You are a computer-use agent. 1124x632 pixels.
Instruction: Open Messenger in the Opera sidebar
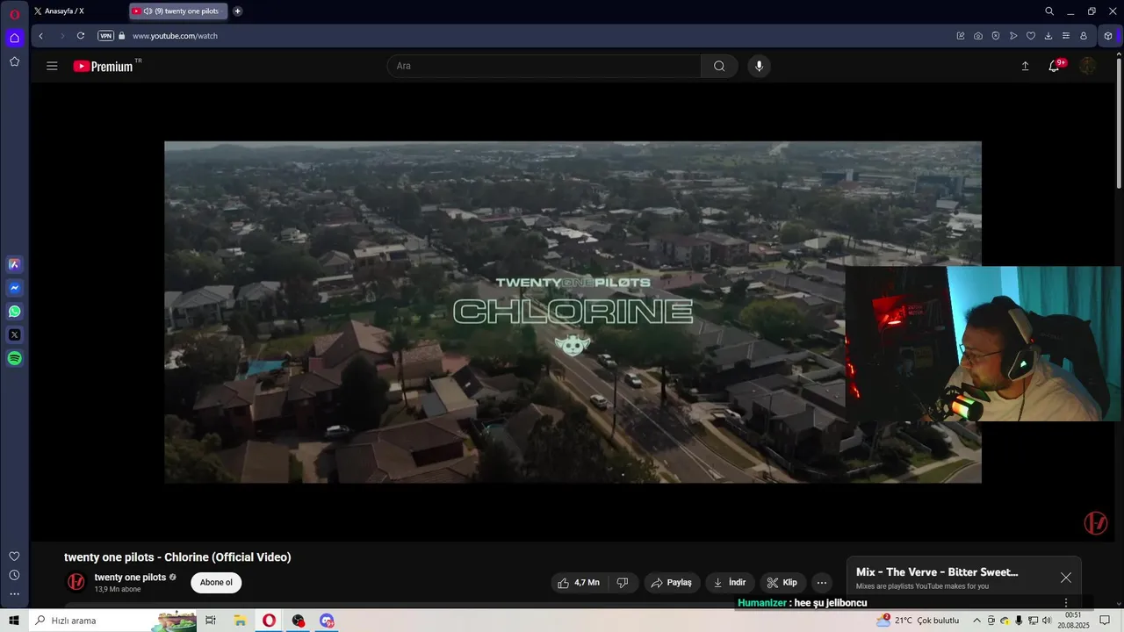point(14,288)
